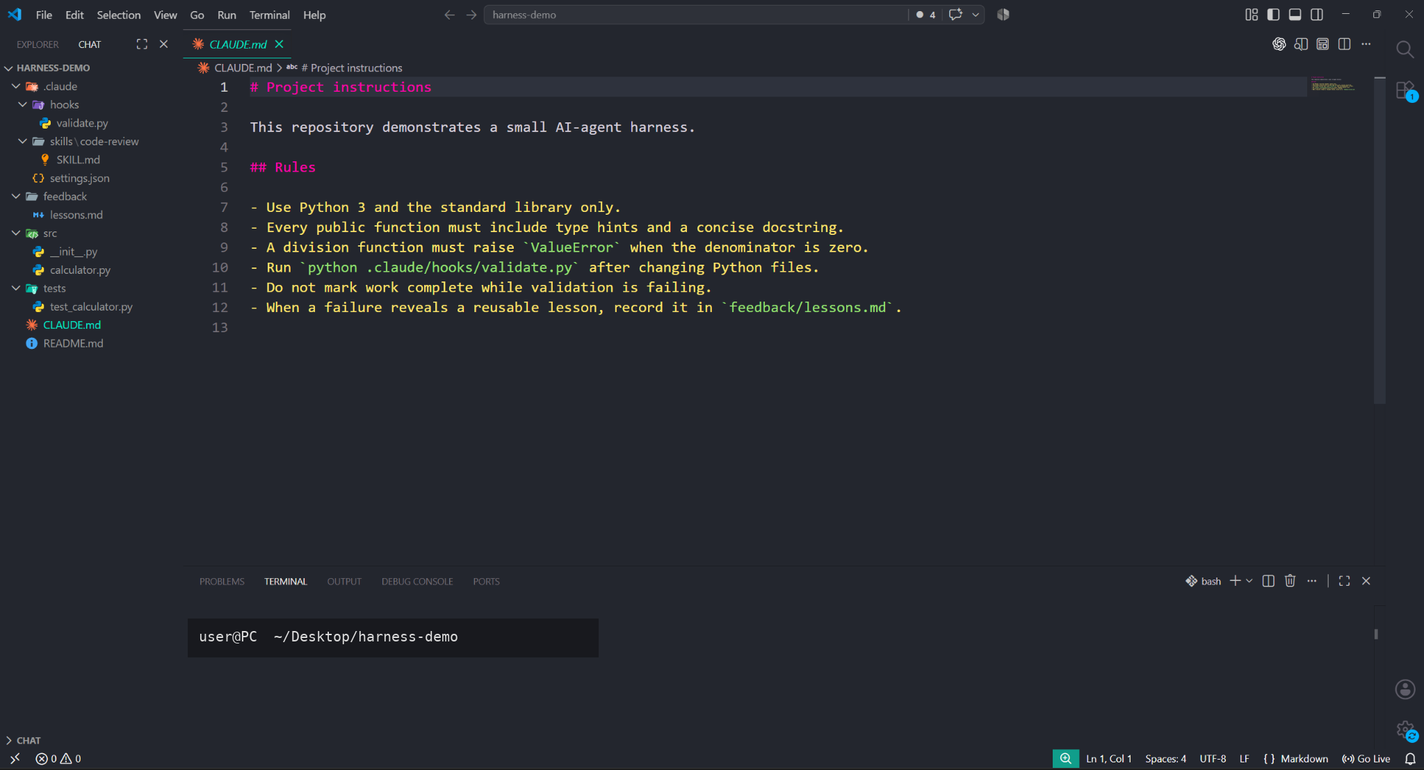Open the chat dropdown arrow in title bar

(976, 15)
